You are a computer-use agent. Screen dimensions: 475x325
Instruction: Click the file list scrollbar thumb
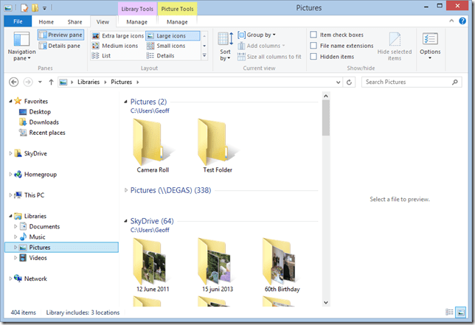point(326,118)
